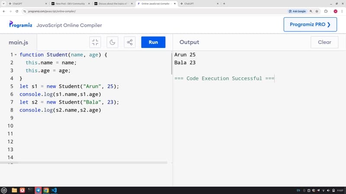
Task: Focus the browser address bar
Action: (154, 11)
